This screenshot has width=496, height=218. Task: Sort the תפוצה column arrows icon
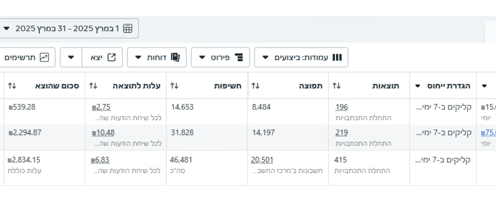click(255, 86)
